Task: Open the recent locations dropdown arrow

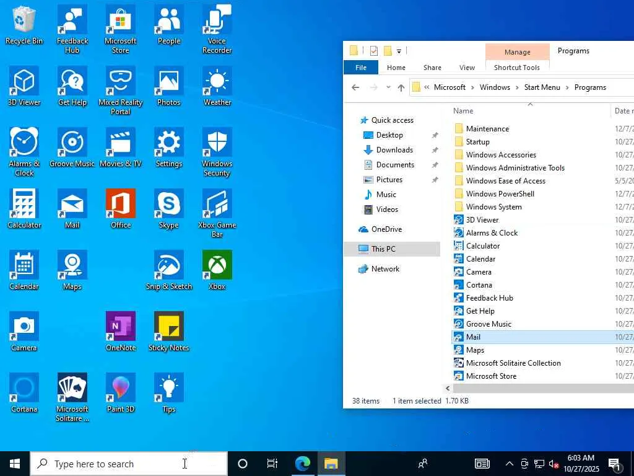Action: pos(388,87)
